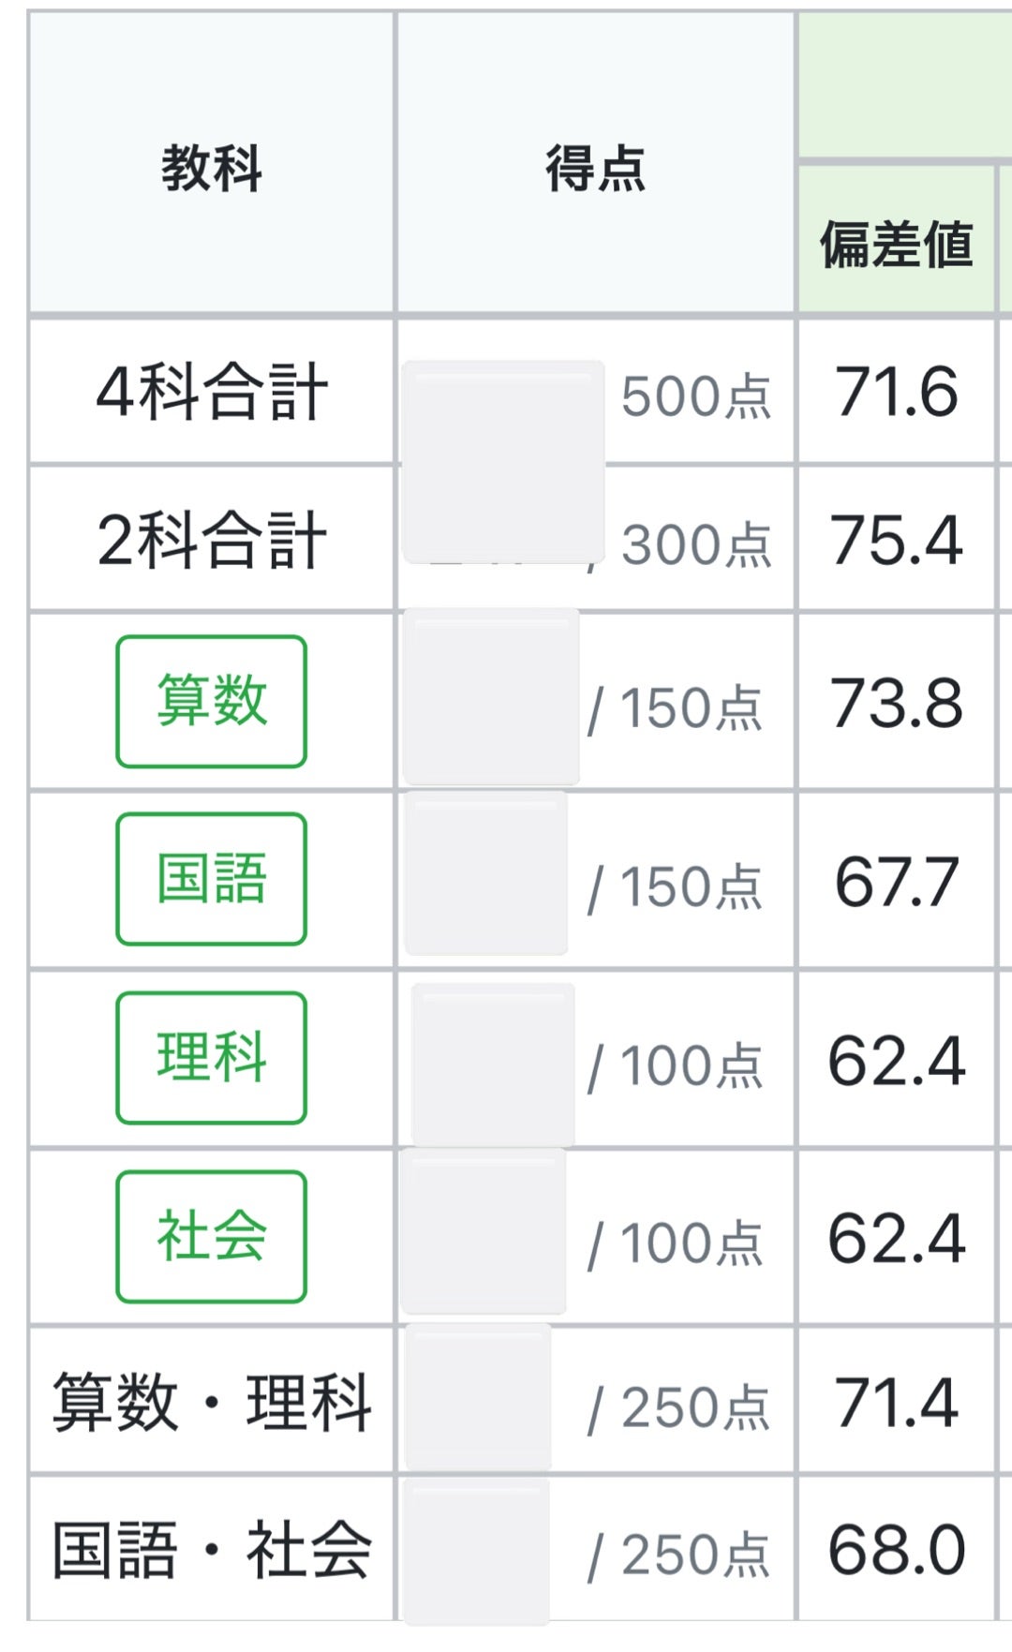
Task: Click the 71.6 deviation value
Action: click(896, 392)
